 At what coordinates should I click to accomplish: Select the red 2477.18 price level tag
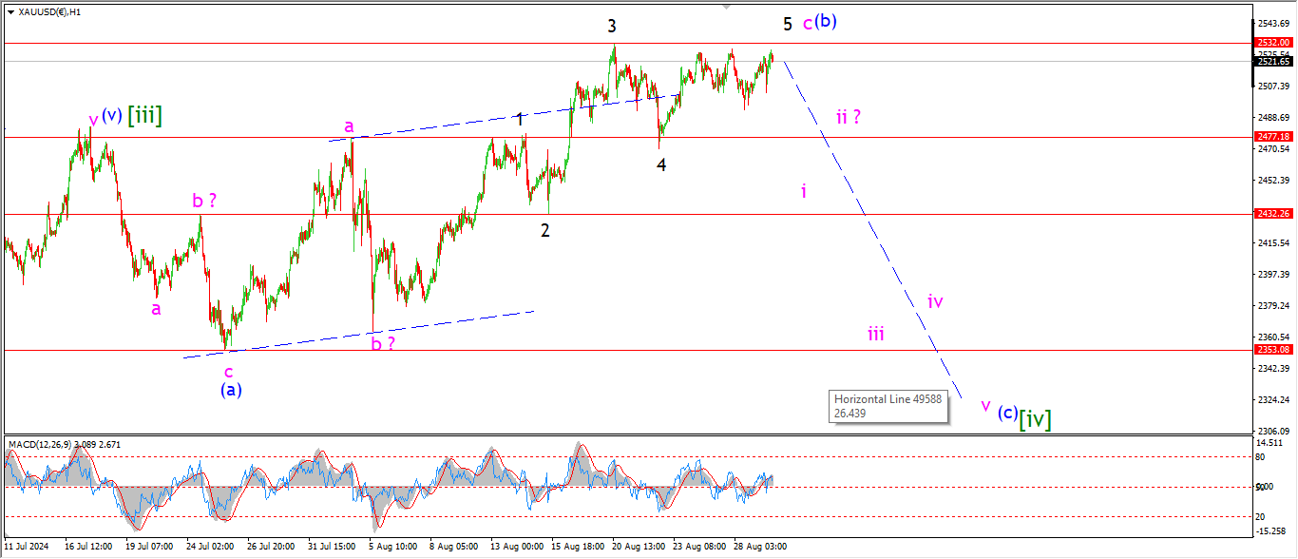click(1272, 137)
